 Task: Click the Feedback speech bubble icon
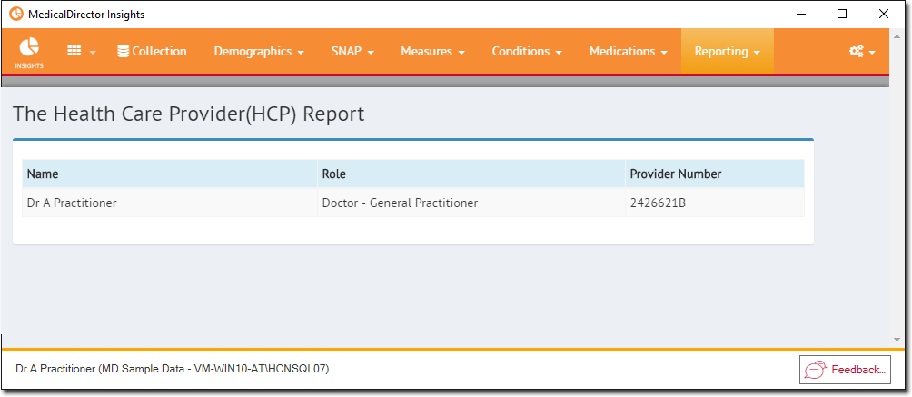pos(816,370)
